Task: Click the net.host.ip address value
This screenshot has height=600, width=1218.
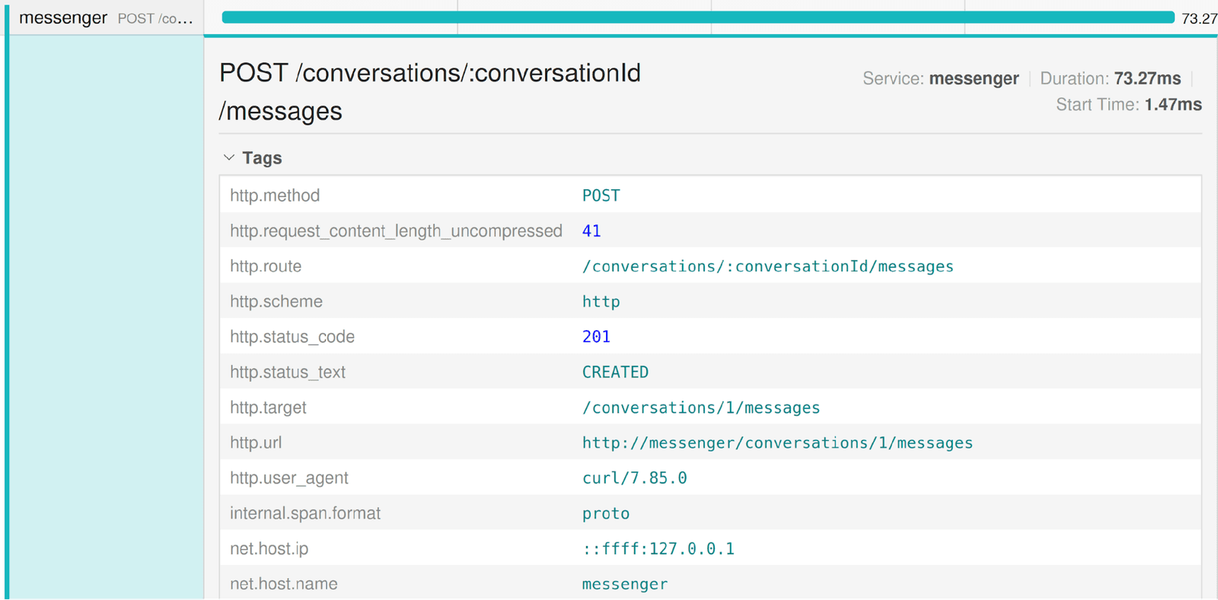Action: tap(658, 548)
